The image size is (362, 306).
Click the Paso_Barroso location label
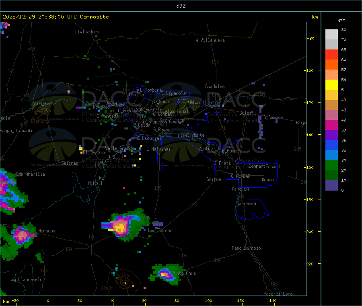coord(246,248)
